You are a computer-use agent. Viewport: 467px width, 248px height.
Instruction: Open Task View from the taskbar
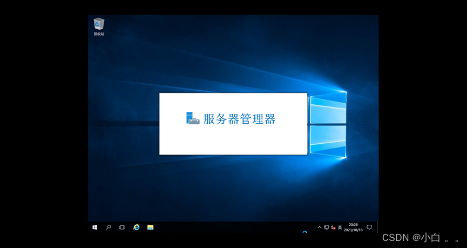pos(122,227)
